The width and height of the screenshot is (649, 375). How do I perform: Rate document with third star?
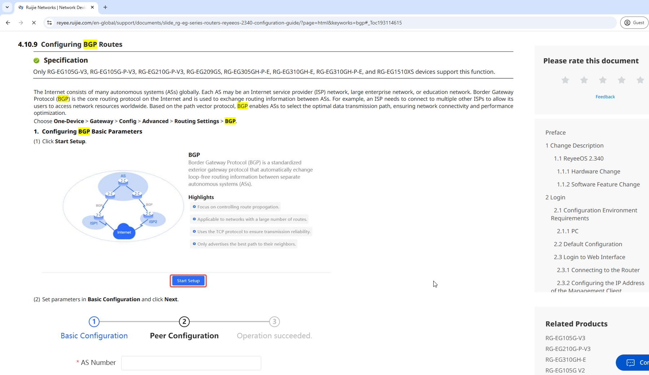602,80
